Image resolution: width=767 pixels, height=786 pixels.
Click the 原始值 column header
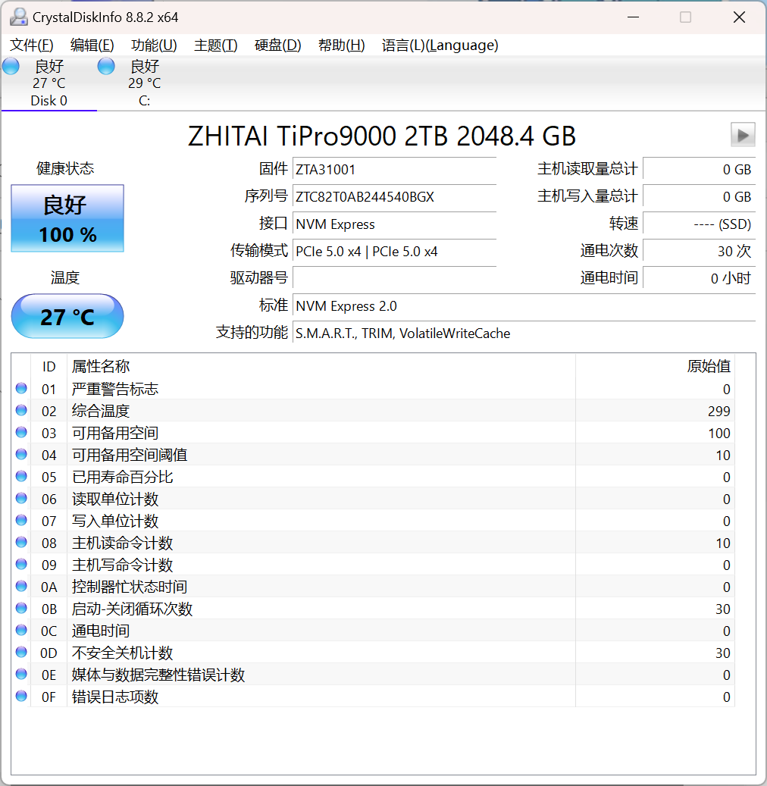tap(655, 366)
